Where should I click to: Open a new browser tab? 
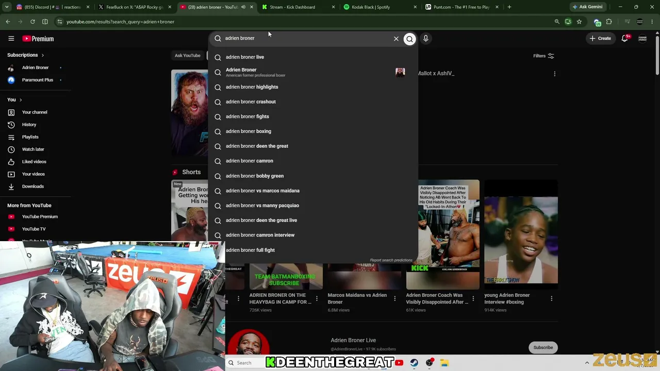point(509,7)
